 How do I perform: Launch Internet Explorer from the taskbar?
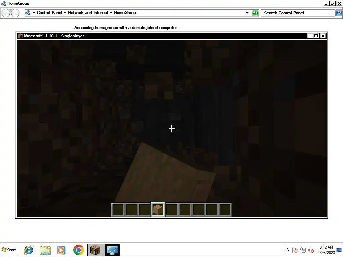pyautogui.click(x=29, y=250)
